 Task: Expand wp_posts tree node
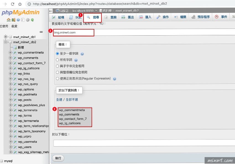10,100
